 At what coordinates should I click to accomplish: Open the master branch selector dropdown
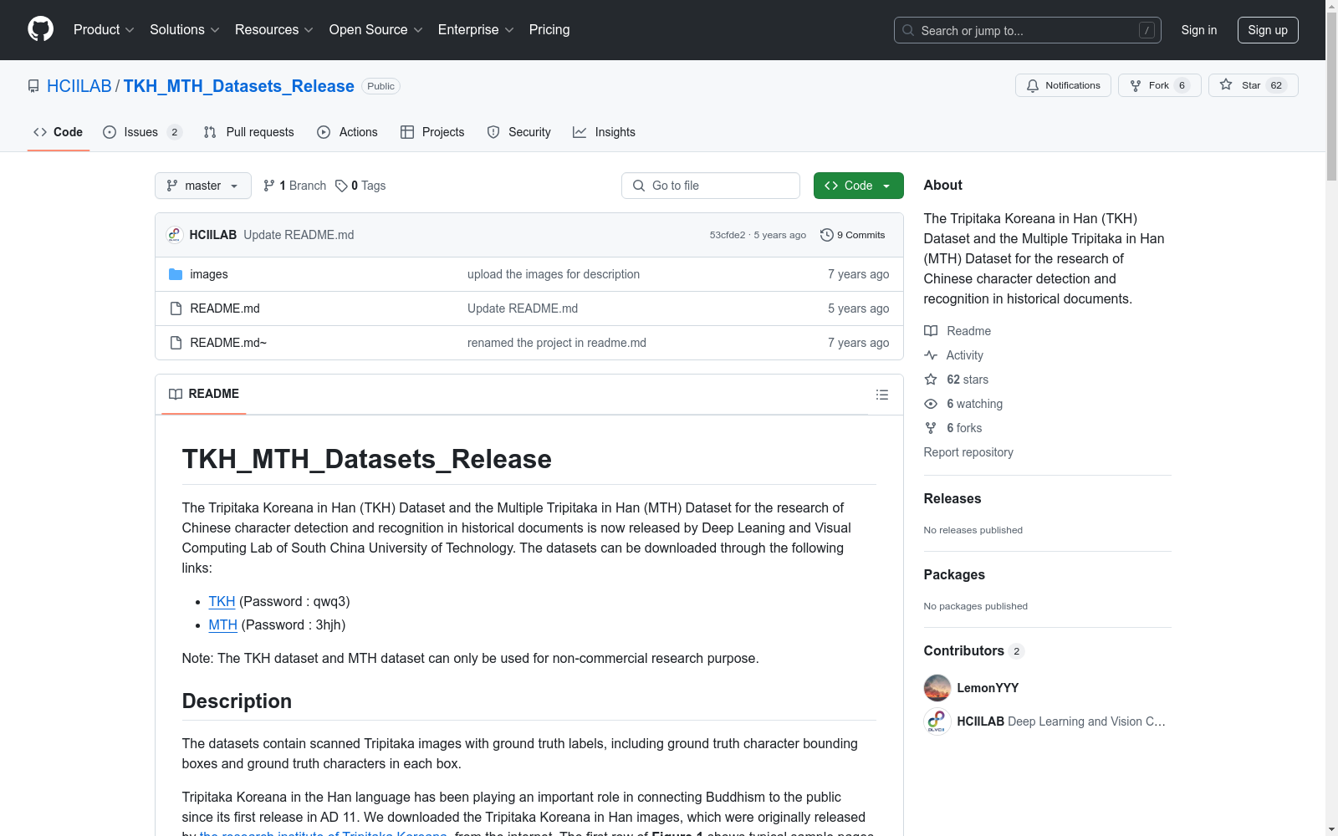click(x=203, y=186)
